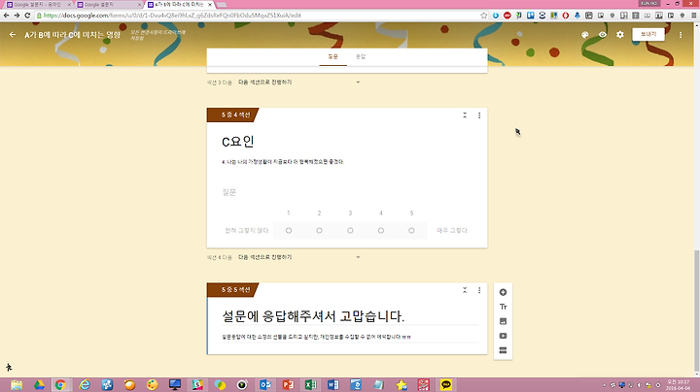Collapse the 5 중 5 섹션 card
The width and height of the screenshot is (700, 392).
tap(465, 290)
